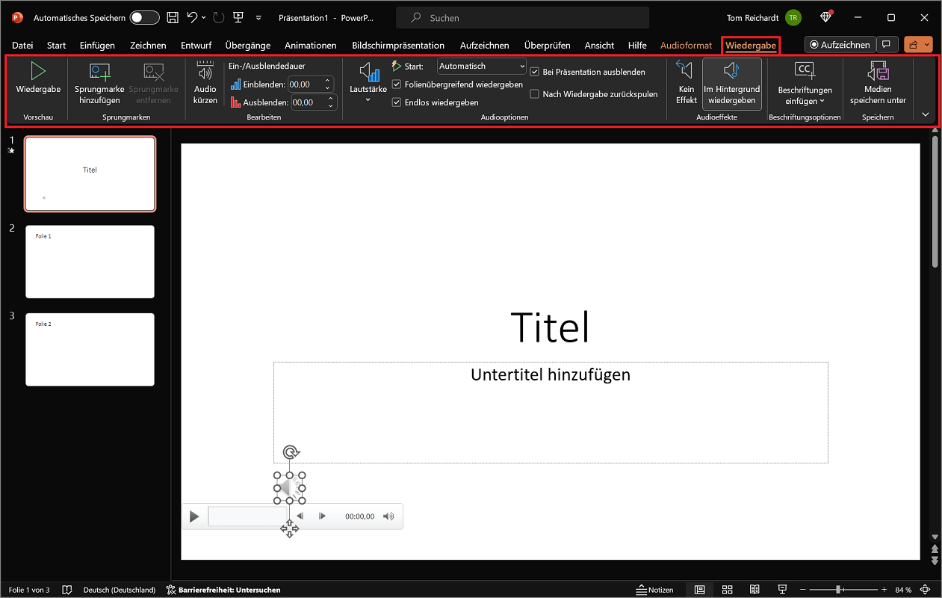Screen dimensions: 942x598
Task: Select the Kein Effekt audio style
Action: click(x=687, y=82)
